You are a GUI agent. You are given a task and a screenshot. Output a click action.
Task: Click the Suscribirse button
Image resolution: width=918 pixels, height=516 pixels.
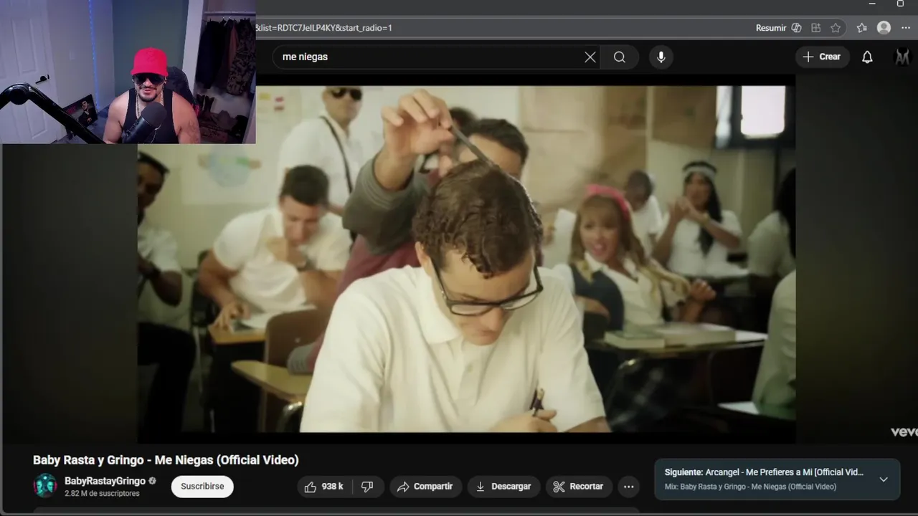pos(202,486)
